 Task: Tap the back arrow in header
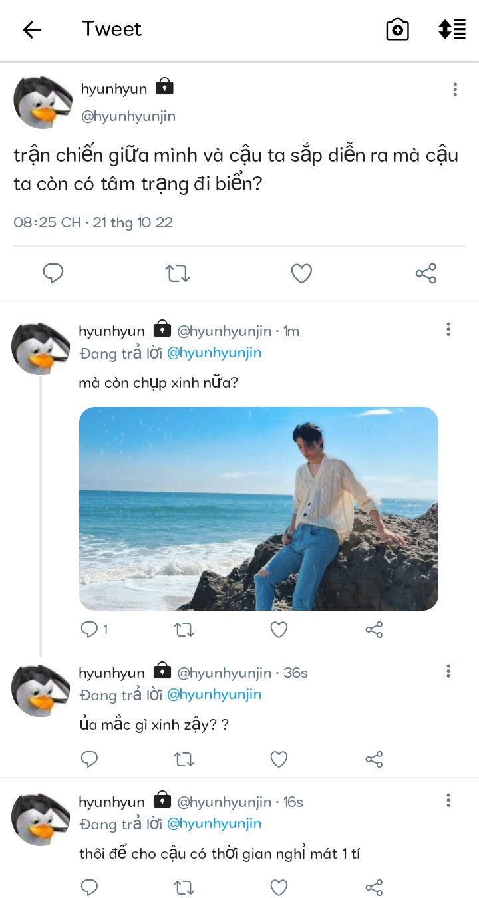click(x=31, y=29)
